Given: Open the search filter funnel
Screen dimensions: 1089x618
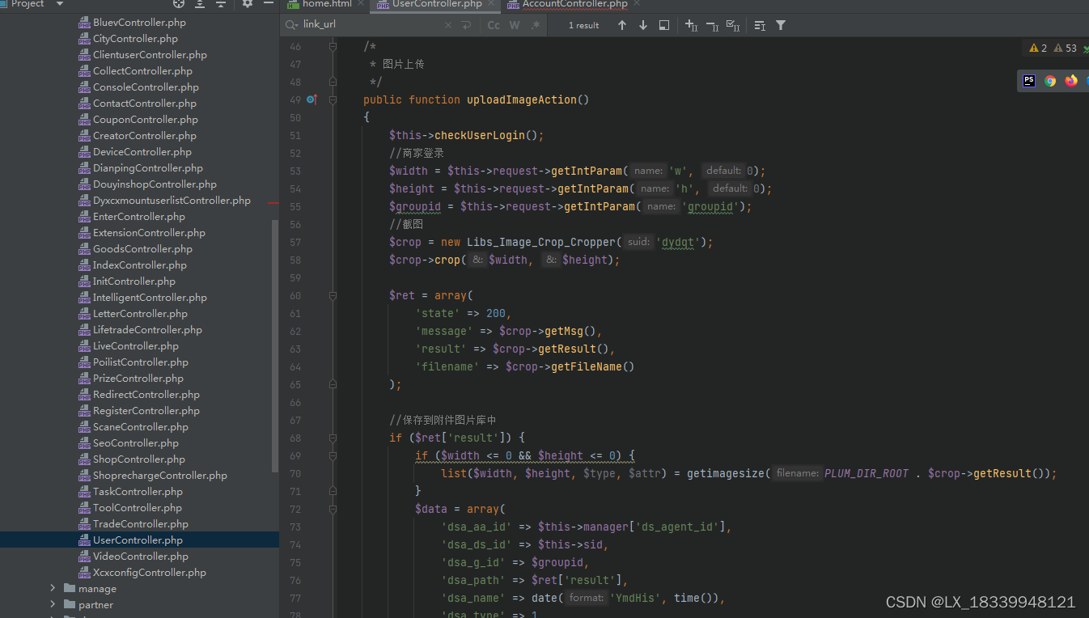Looking at the screenshot, I should 781,25.
